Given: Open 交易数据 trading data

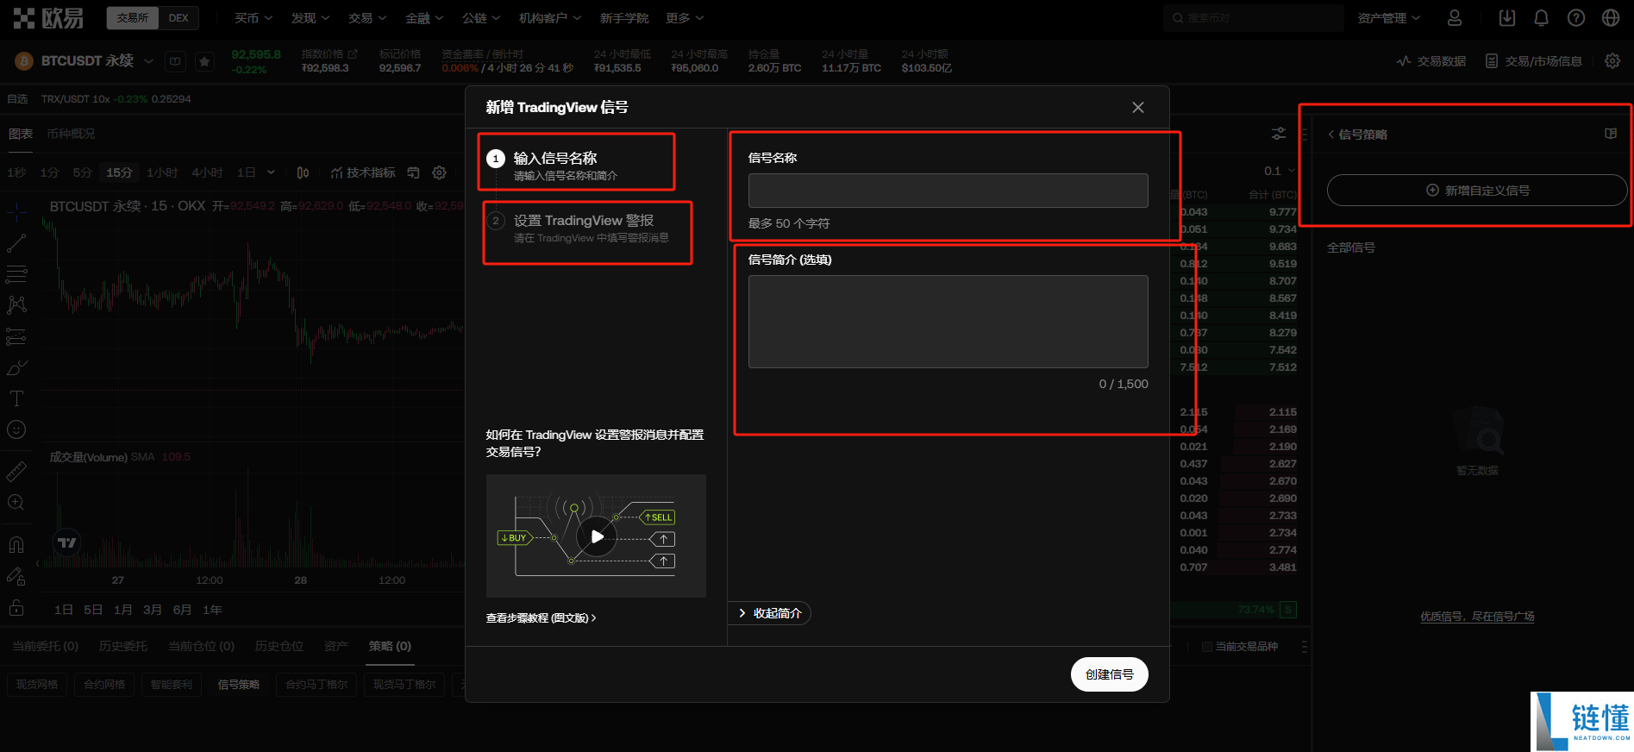Looking at the screenshot, I should coord(1431,61).
